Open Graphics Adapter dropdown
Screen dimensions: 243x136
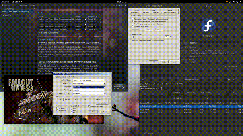[105, 80]
